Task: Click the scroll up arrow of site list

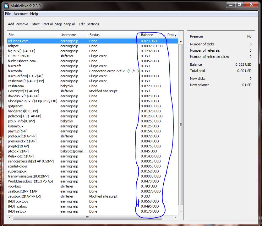Action: coord(181,41)
